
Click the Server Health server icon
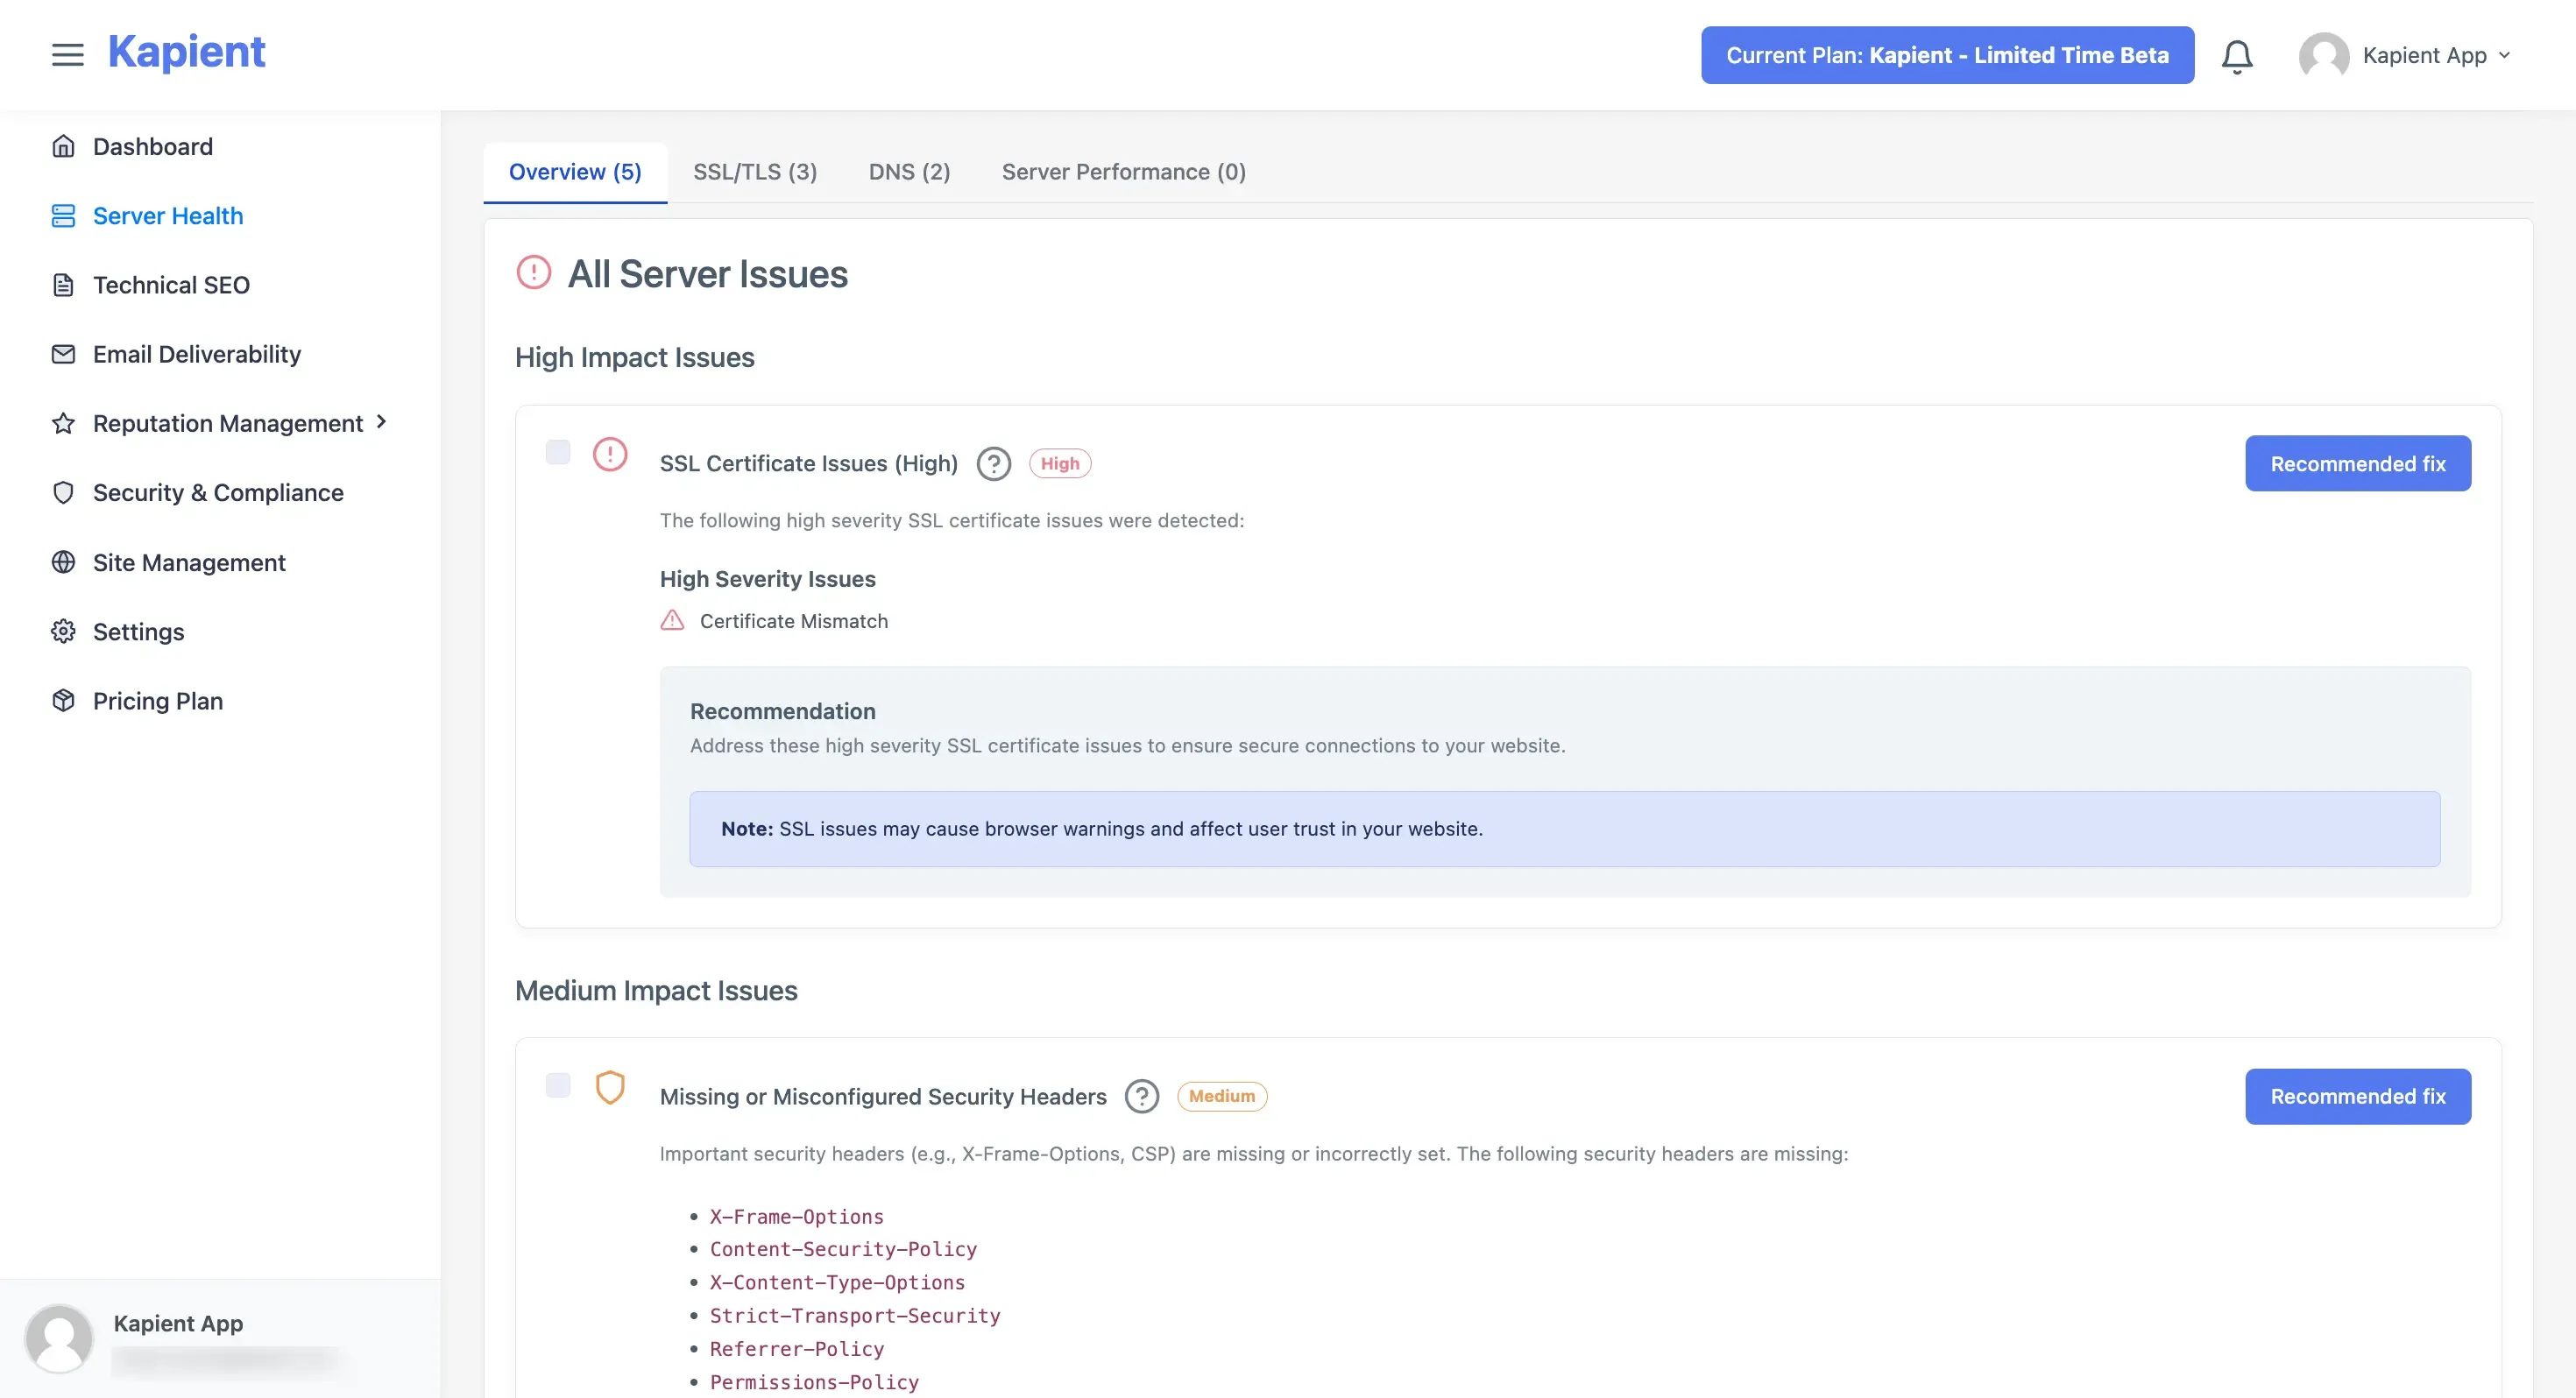pos(63,216)
